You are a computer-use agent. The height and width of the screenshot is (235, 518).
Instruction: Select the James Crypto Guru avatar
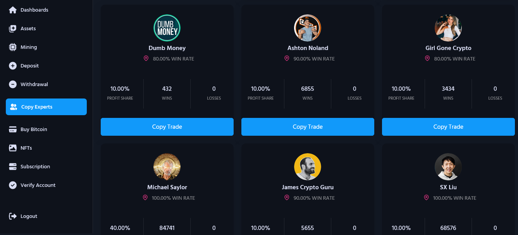coord(308,167)
